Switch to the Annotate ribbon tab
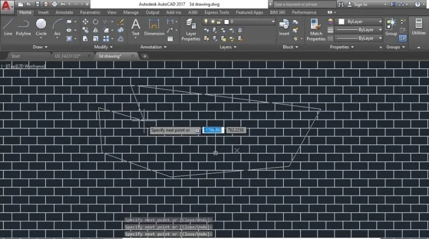The width and height of the screenshot is (429, 239). click(64, 12)
